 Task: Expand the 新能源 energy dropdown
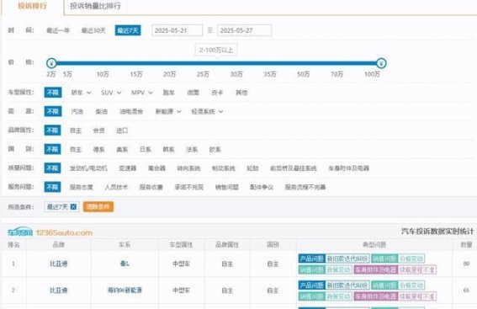(168, 111)
